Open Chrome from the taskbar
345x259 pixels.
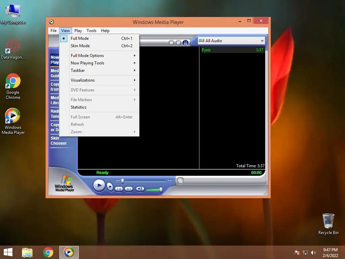(x=48, y=252)
